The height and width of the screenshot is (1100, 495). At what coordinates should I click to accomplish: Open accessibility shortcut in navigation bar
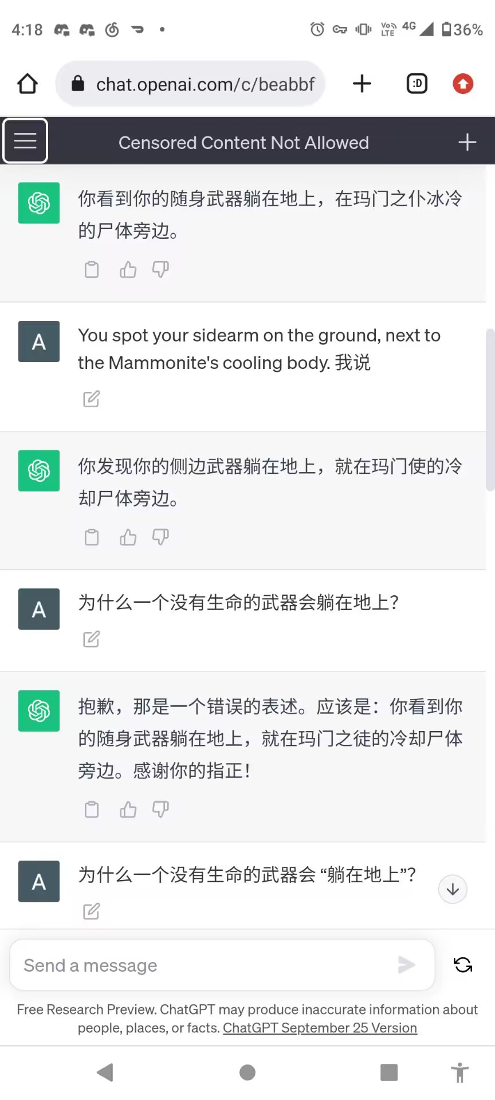tap(459, 1072)
